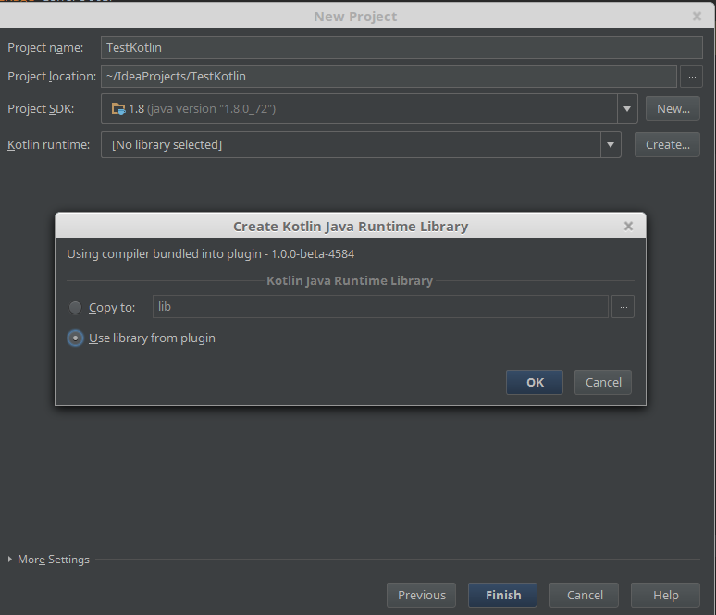Click the Project name field
The height and width of the screenshot is (615, 716).
[x=401, y=47]
